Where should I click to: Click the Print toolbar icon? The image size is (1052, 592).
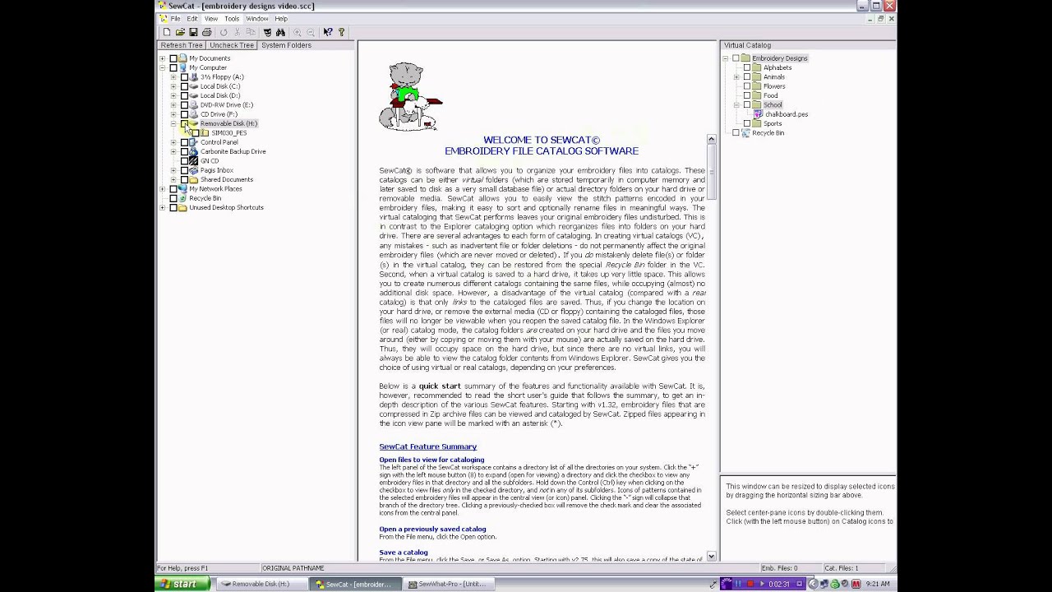[206, 32]
